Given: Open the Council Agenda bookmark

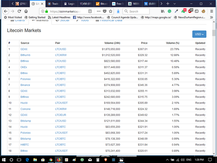Looking at the screenshot, I should [122, 17].
